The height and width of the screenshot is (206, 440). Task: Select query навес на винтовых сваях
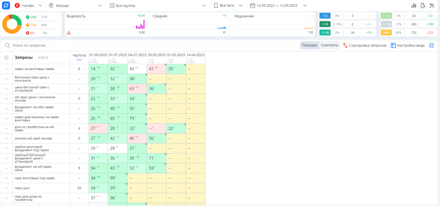pos(34,69)
